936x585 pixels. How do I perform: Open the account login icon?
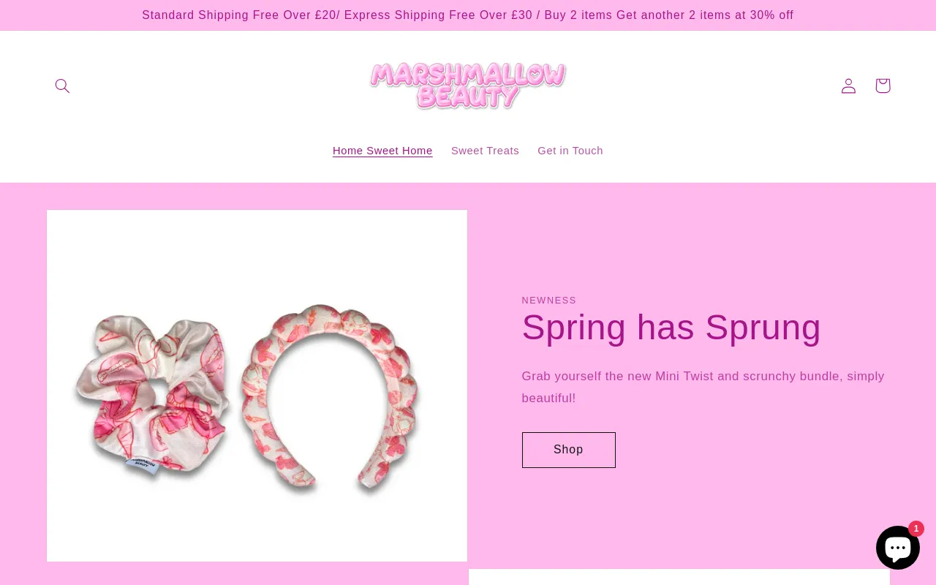[x=848, y=86]
